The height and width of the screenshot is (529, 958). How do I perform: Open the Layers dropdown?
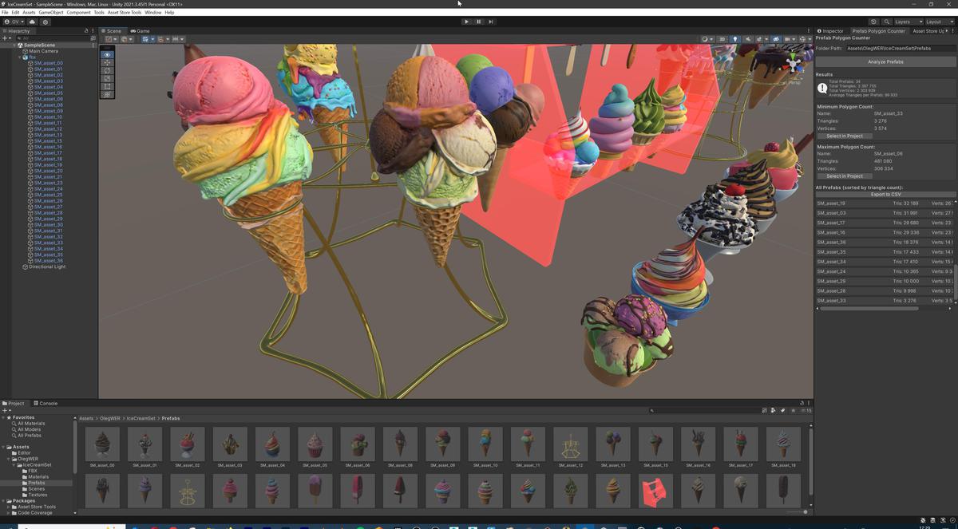[909, 22]
